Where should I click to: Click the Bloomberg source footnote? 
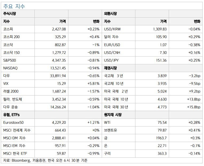[45, 160]
